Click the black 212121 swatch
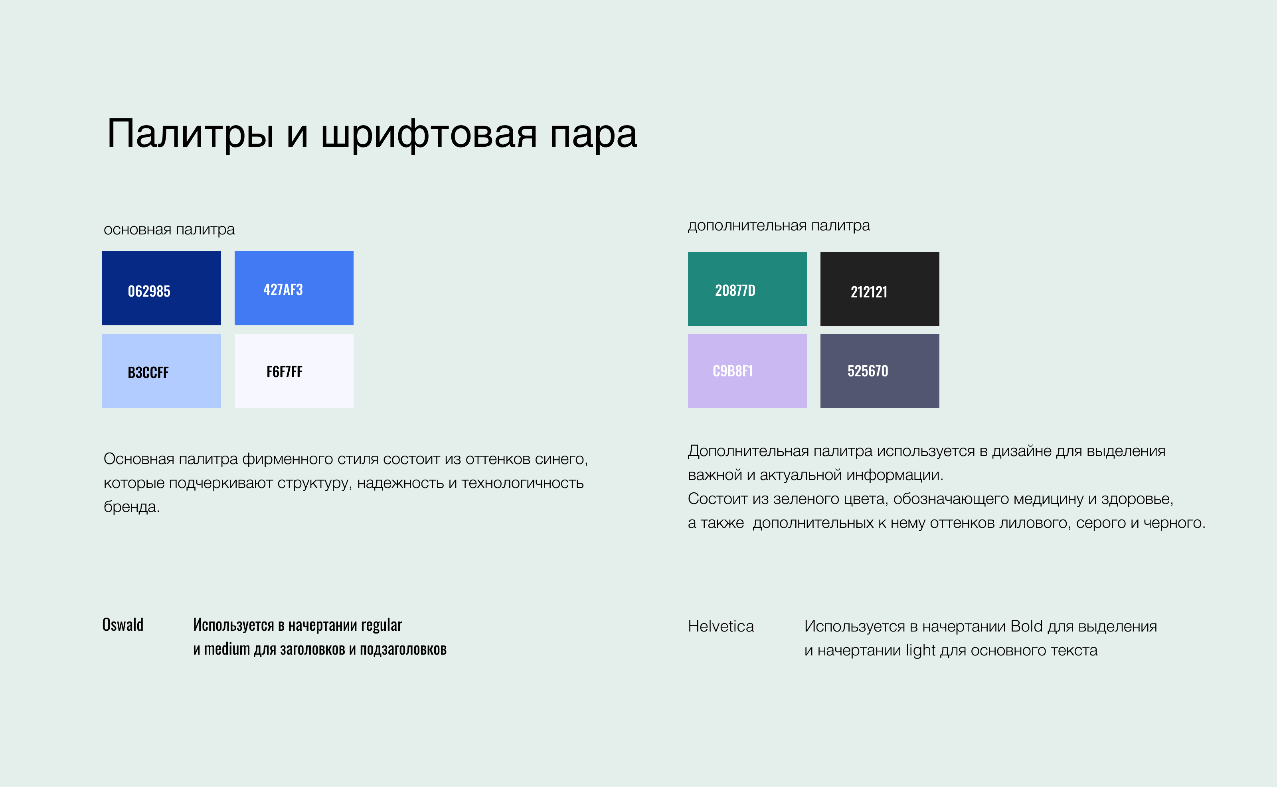 tap(880, 289)
